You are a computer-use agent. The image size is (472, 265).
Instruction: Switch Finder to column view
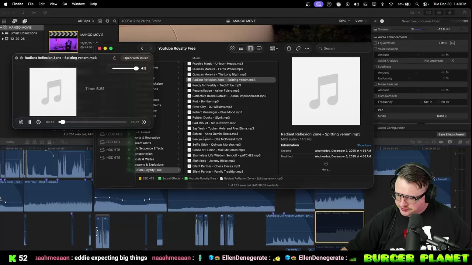click(x=250, y=48)
